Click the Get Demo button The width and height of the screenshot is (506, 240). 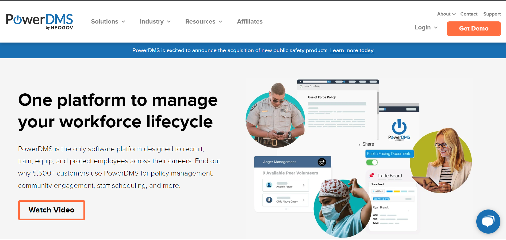(x=474, y=29)
